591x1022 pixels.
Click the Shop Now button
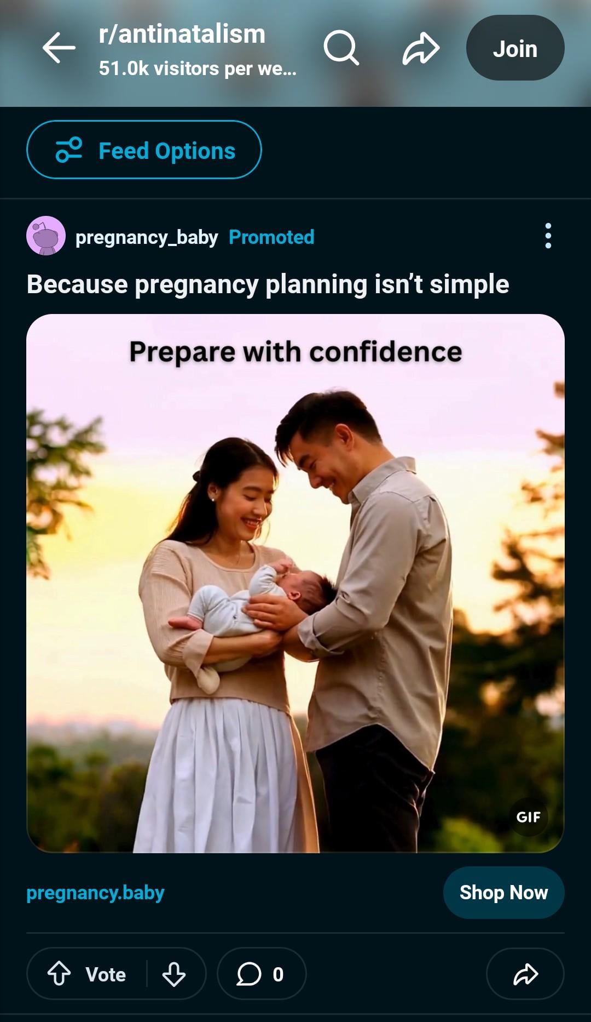(x=503, y=893)
